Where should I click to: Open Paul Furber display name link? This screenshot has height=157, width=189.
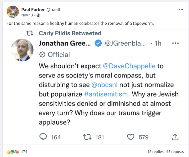pos(33,10)
